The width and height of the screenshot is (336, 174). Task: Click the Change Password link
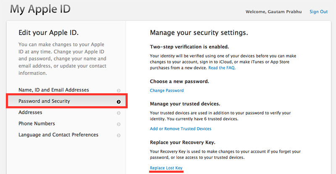[x=167, y=90]
